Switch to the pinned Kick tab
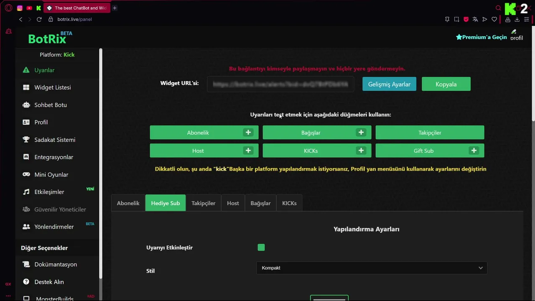Viewport: 535px width, 301px height. coord(39,8)
